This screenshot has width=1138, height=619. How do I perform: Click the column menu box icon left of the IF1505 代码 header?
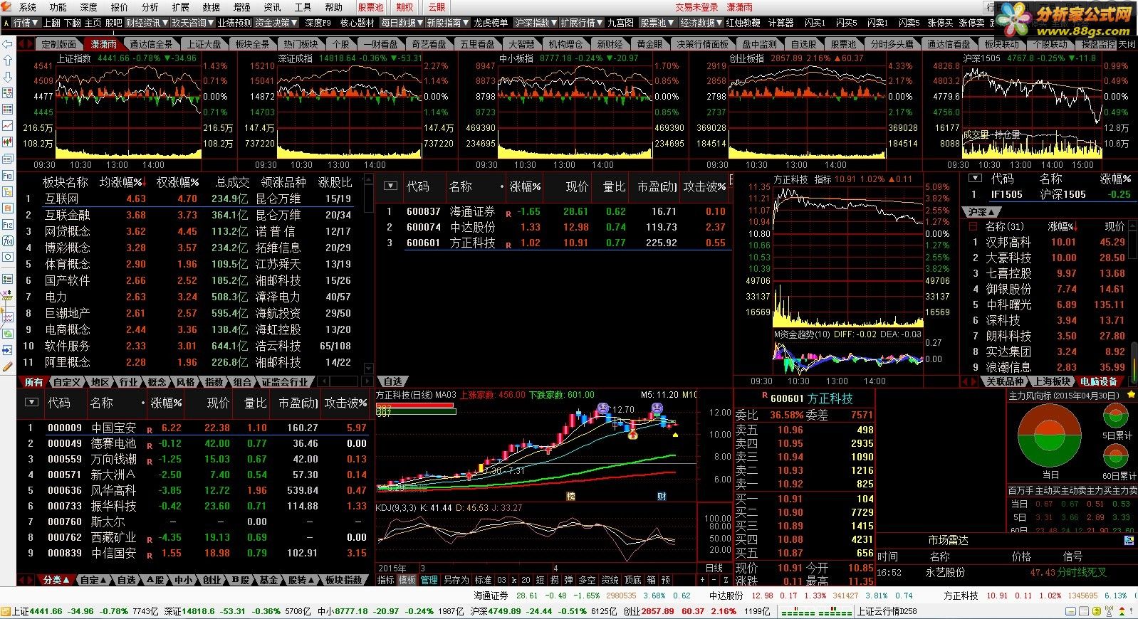(x=976, y=178)
